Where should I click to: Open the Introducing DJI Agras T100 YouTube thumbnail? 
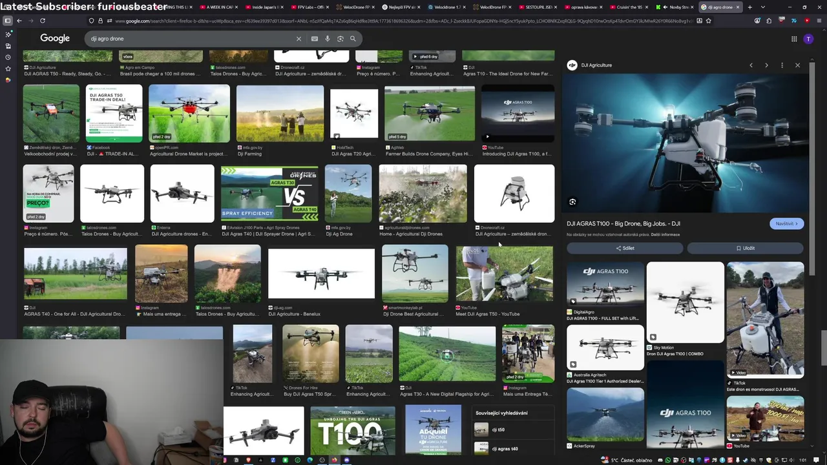pyautogui.click(x=518, y=114)
